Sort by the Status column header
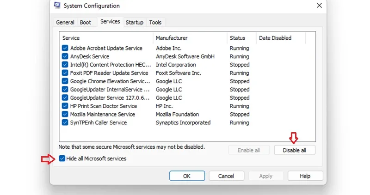The image size is (370, 195). [x=242, y=38]
